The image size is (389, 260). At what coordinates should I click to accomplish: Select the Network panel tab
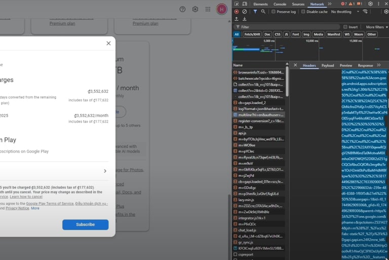(x=317, y=4)
